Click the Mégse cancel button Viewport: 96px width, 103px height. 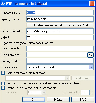point(58,100)
